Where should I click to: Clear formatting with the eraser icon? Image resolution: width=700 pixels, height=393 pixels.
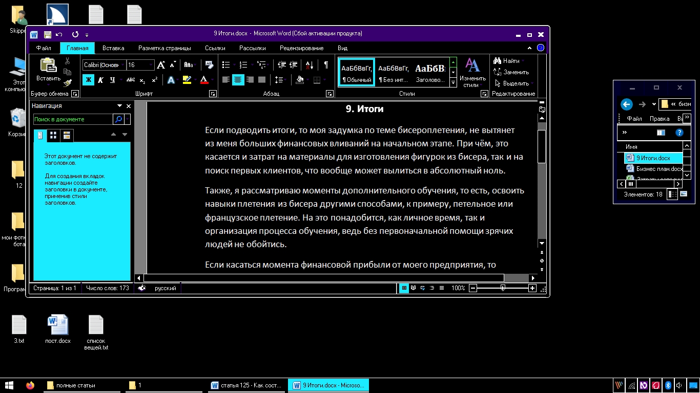(209, 65)
